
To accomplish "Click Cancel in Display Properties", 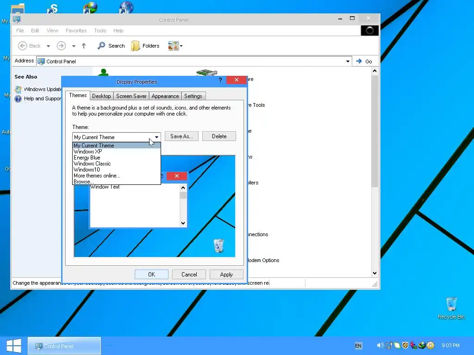I will point(189,275).
